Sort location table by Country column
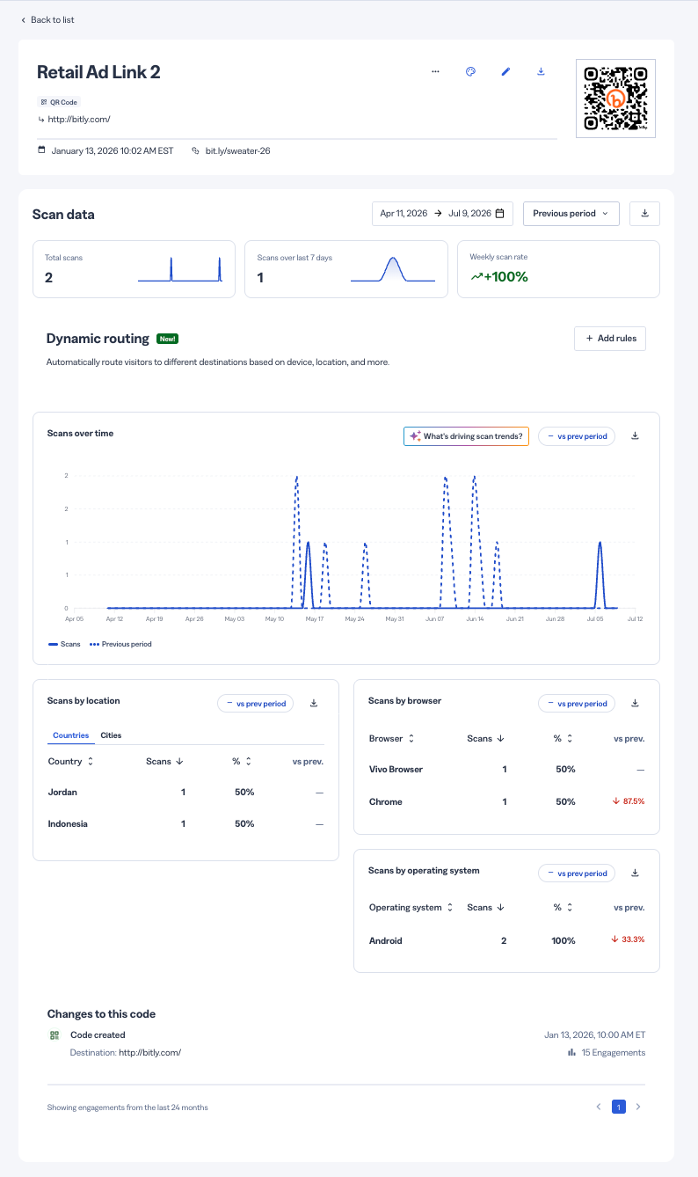The width and height of the screenshot is (698, 1177). (x=71, y=761)
